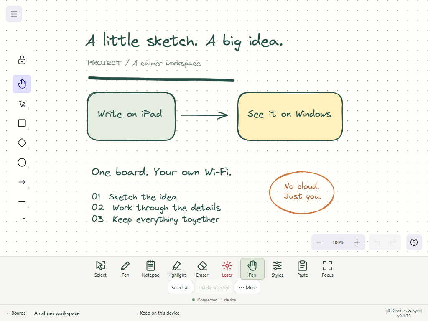Viewport: 428px width, 321px height.
Task: Click the No cloud Just you ellipse
Action: [x=302, y=192]
